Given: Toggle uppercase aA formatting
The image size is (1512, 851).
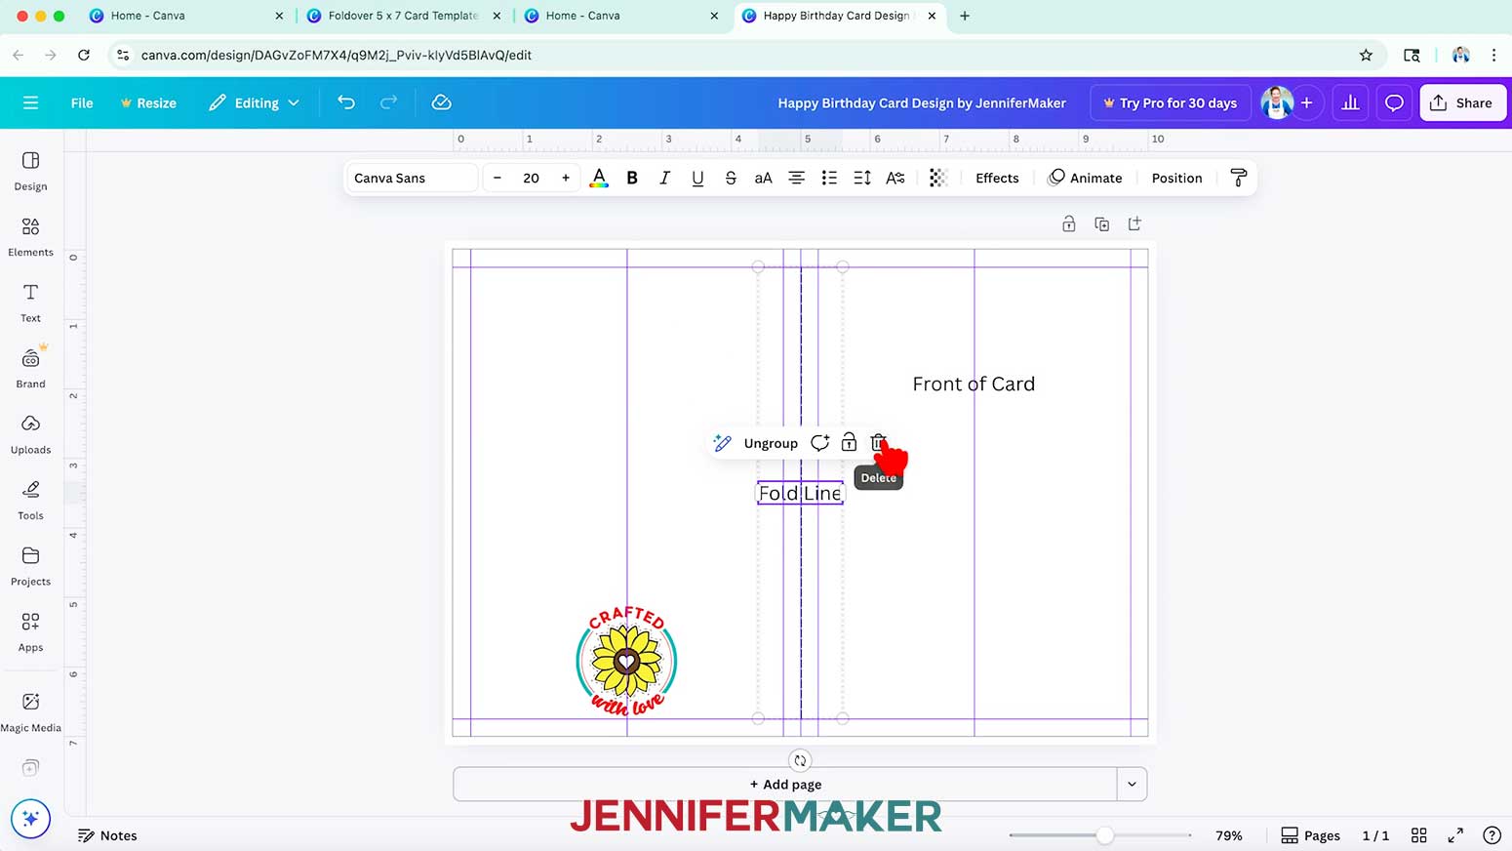Looking at the screenshot, I should [x=763, y=178].
